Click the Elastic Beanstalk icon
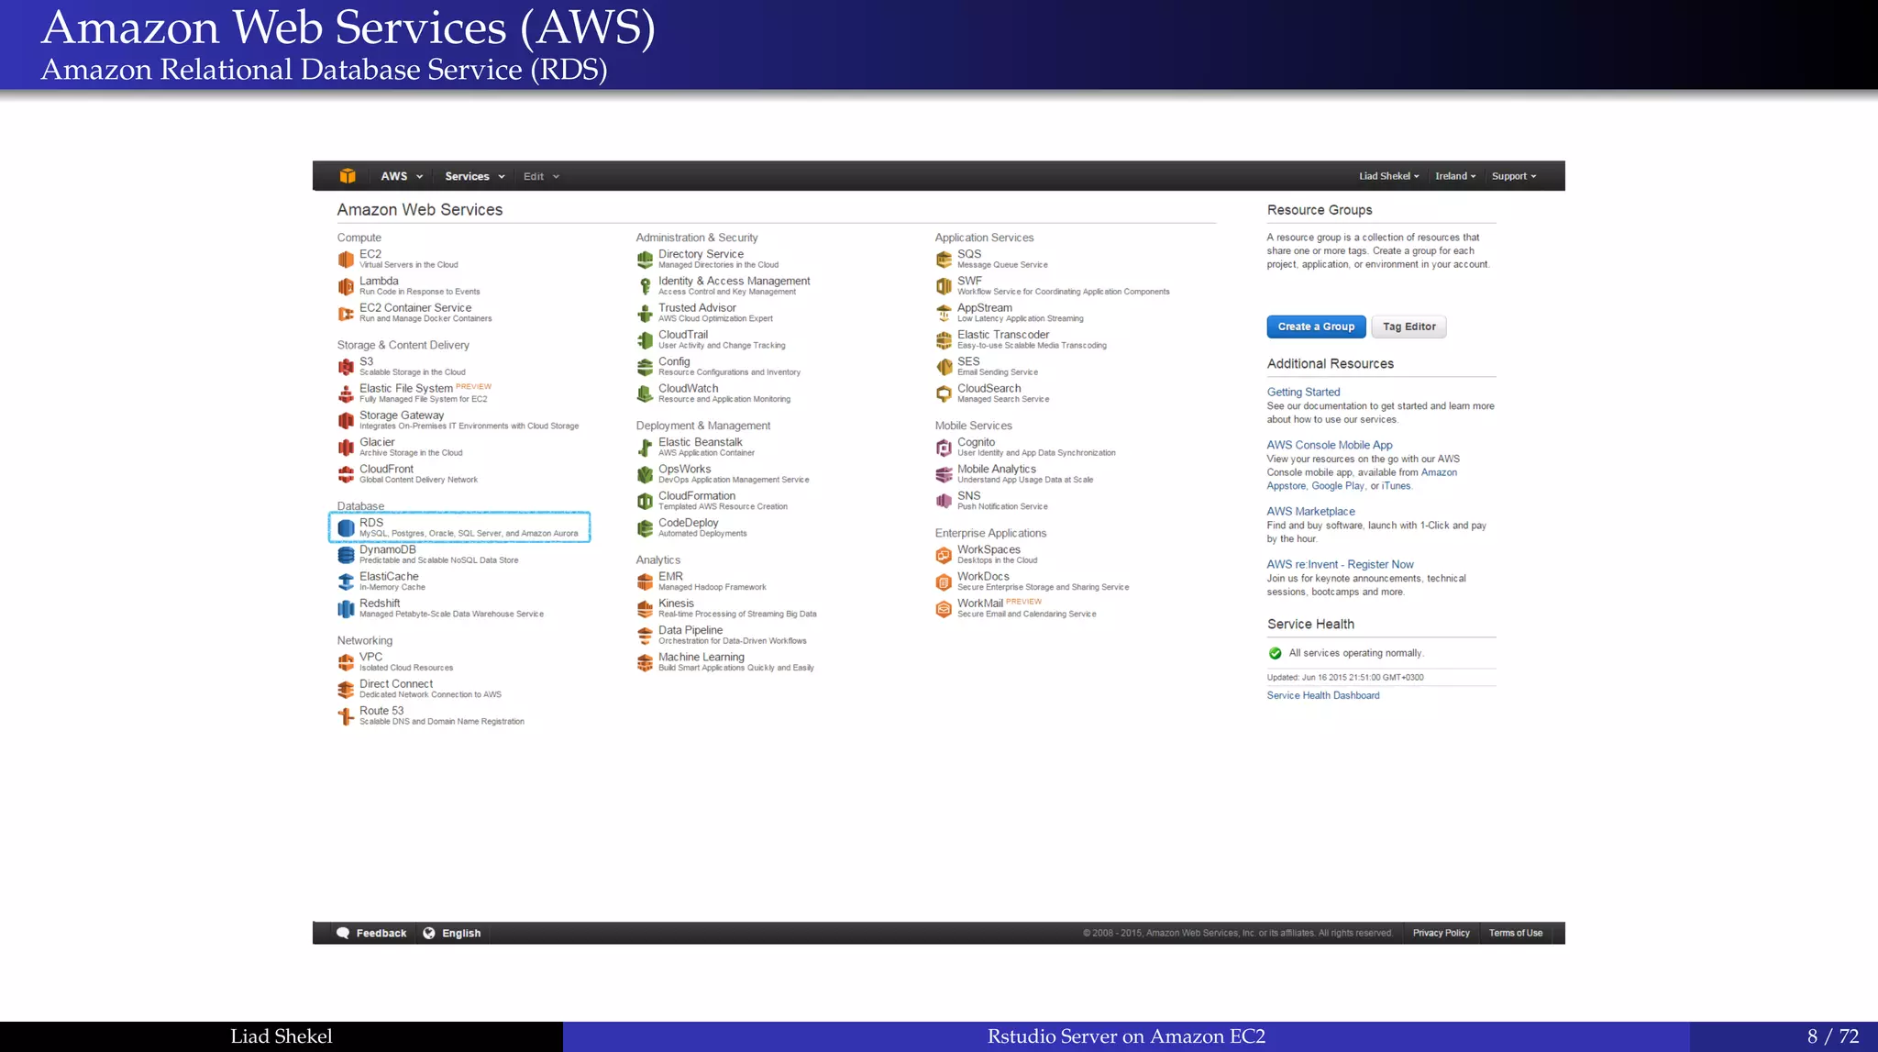This screenshot has height=1052, width=1878. coord(645,448)
